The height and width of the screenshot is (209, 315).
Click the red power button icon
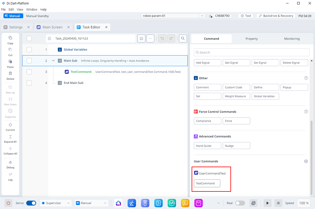[x=8, y=203]
